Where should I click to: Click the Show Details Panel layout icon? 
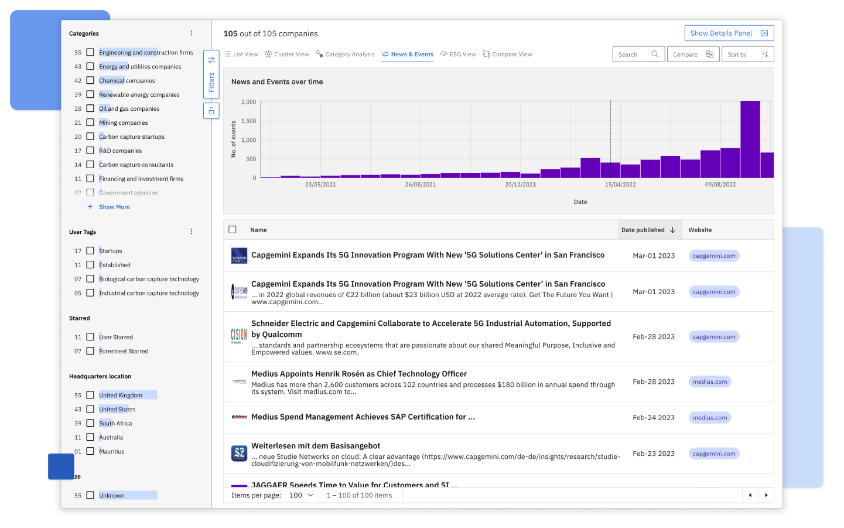pyautogui.click(x=764, y=33)
